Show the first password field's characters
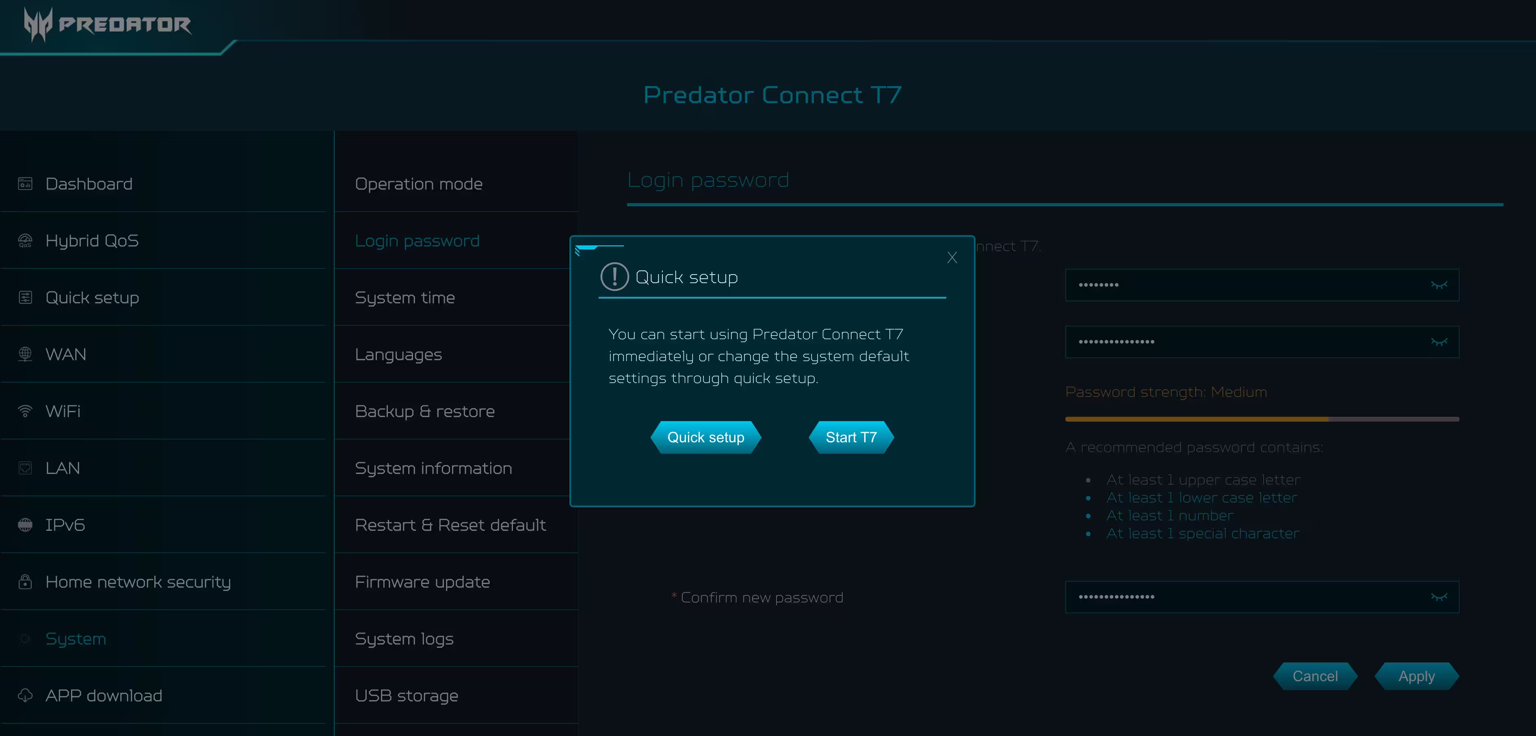This screenshot has width=1536, height=736. (1439, 285)
